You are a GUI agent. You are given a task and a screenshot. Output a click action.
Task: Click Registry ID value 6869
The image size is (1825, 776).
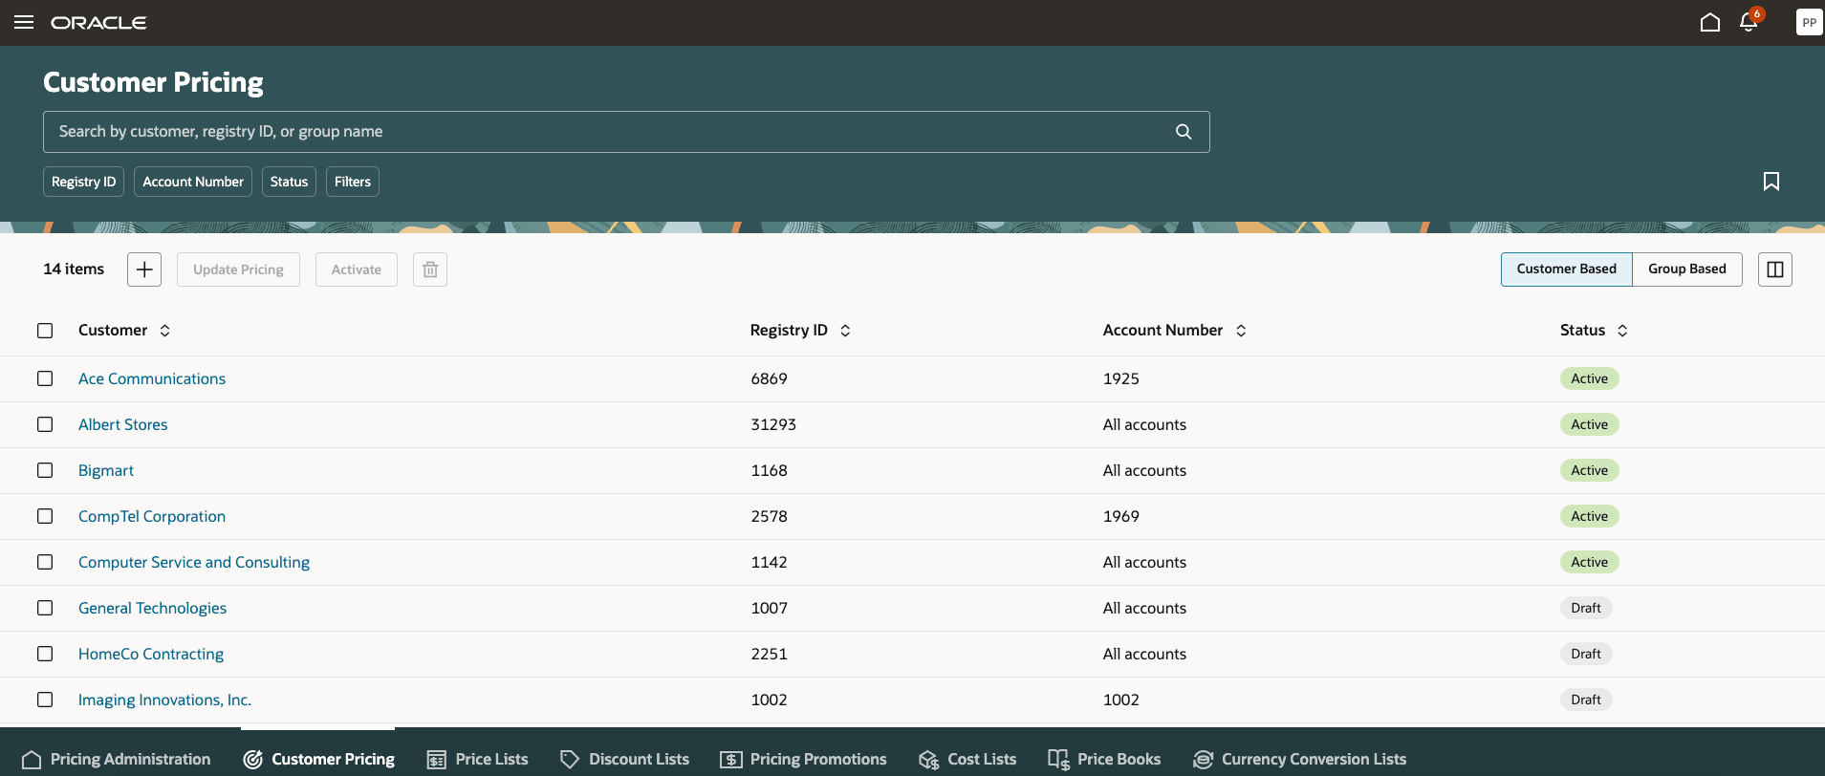pyautogui.click(x=769, y=378)
